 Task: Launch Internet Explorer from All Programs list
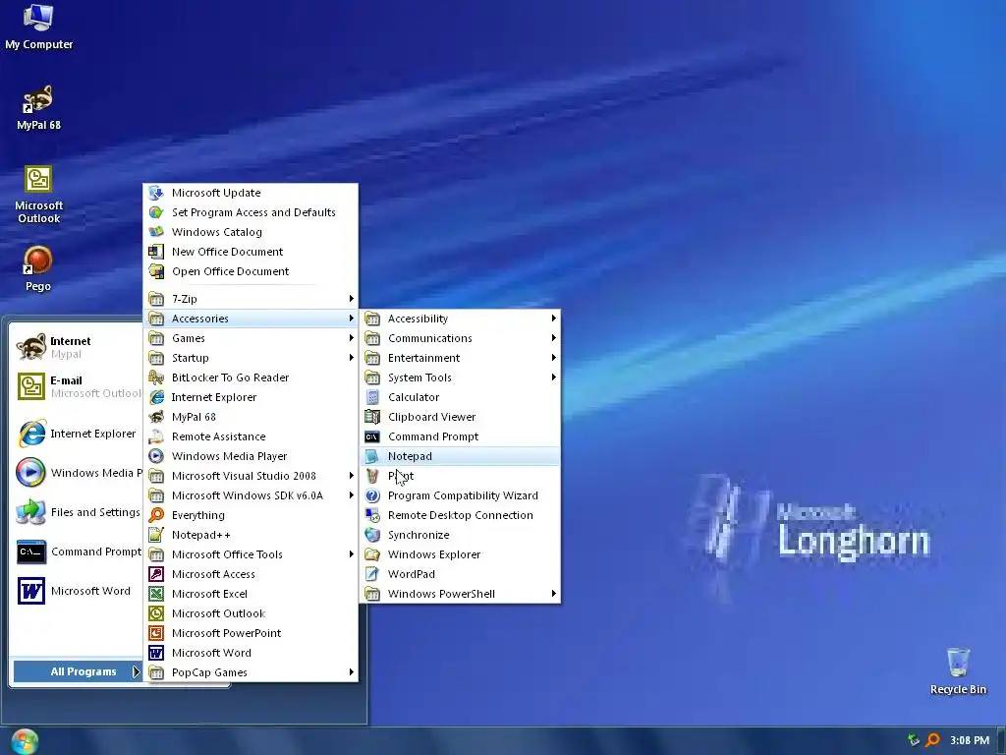click(251, 397)
